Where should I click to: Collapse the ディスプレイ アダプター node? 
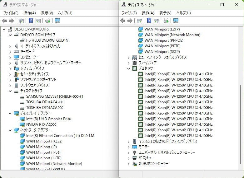10,113
